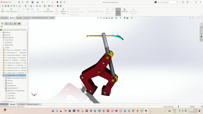Open Apply Scene icon
Image resolution: width=203 pixels, height=114 pixels.
pos(127,18)
